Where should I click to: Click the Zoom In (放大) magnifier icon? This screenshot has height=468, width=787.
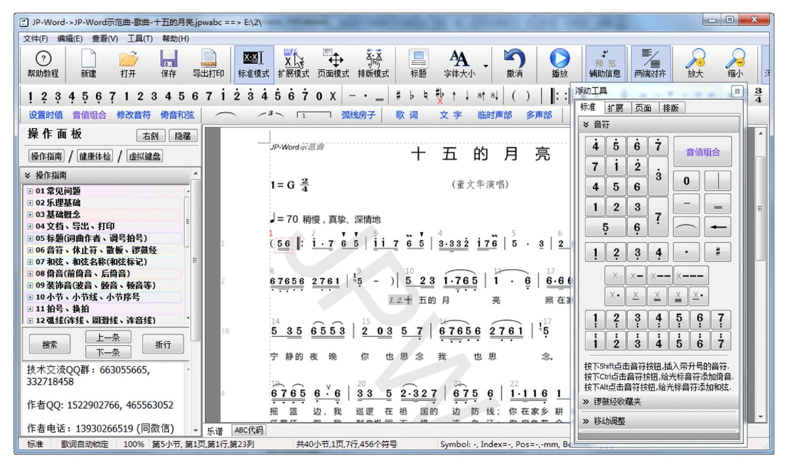(695, 59)
